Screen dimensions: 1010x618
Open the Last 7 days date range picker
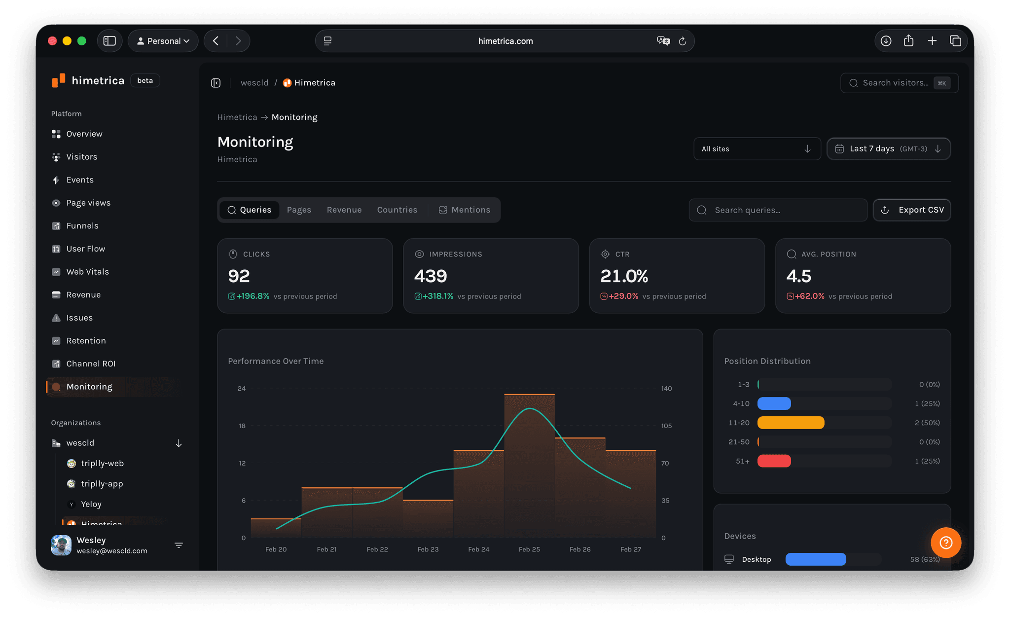[889, 149]
